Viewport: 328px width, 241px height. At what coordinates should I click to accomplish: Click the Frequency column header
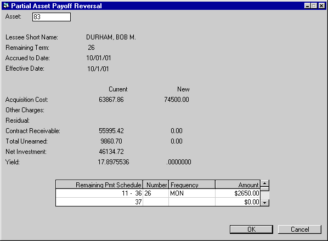[192, 185]
